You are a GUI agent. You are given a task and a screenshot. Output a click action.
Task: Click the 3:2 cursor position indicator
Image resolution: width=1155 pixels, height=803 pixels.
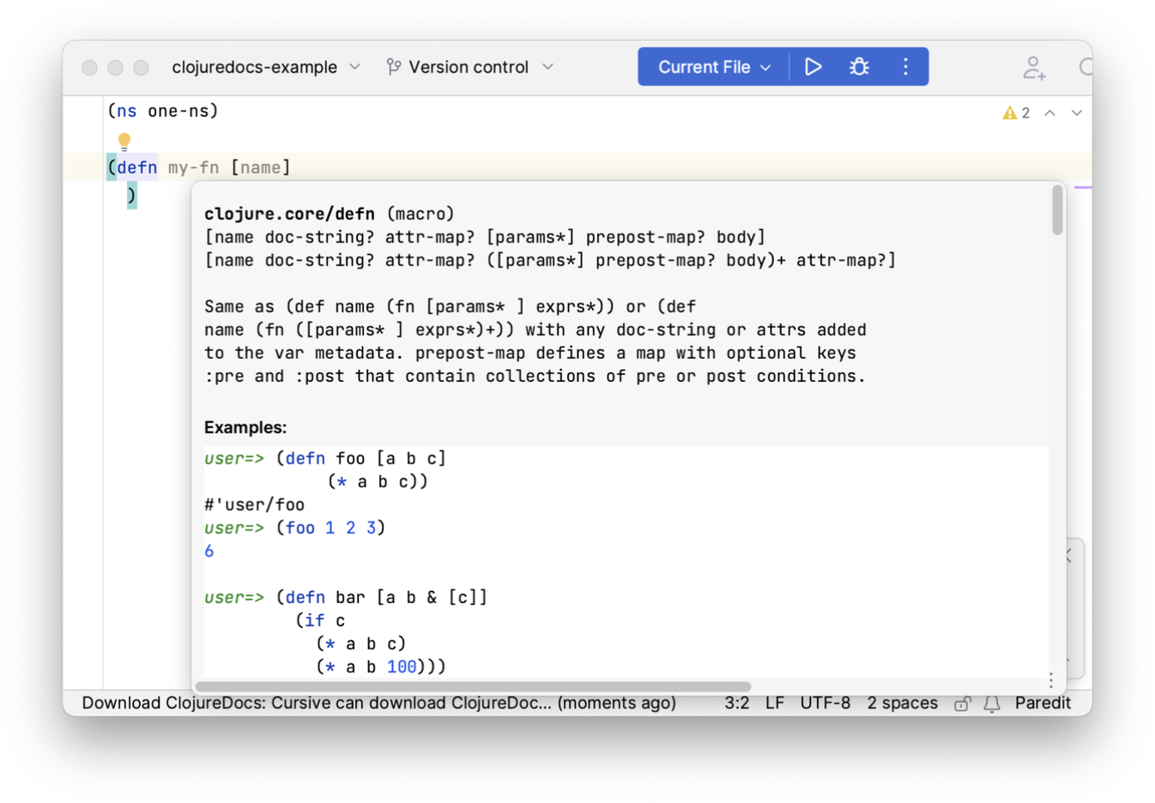click(736, 703)
